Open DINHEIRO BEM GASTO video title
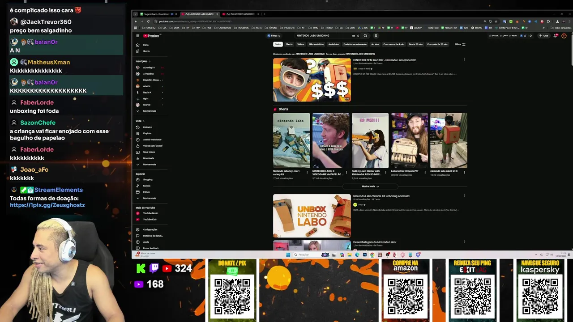 (385, 60)
